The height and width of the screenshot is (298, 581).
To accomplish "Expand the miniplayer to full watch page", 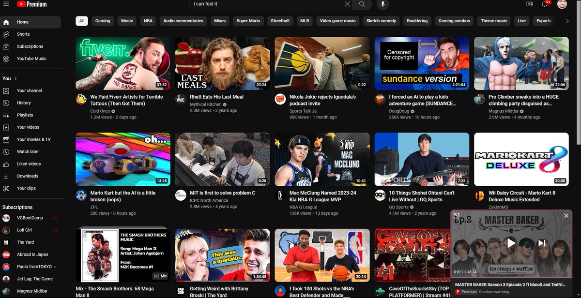I will pos(456,216).
